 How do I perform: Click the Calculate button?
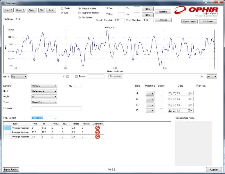[x=163, y=20]
